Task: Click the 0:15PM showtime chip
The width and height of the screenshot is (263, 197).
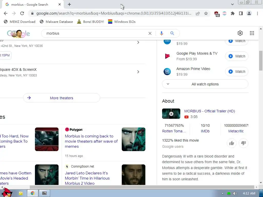Action: 5,55
